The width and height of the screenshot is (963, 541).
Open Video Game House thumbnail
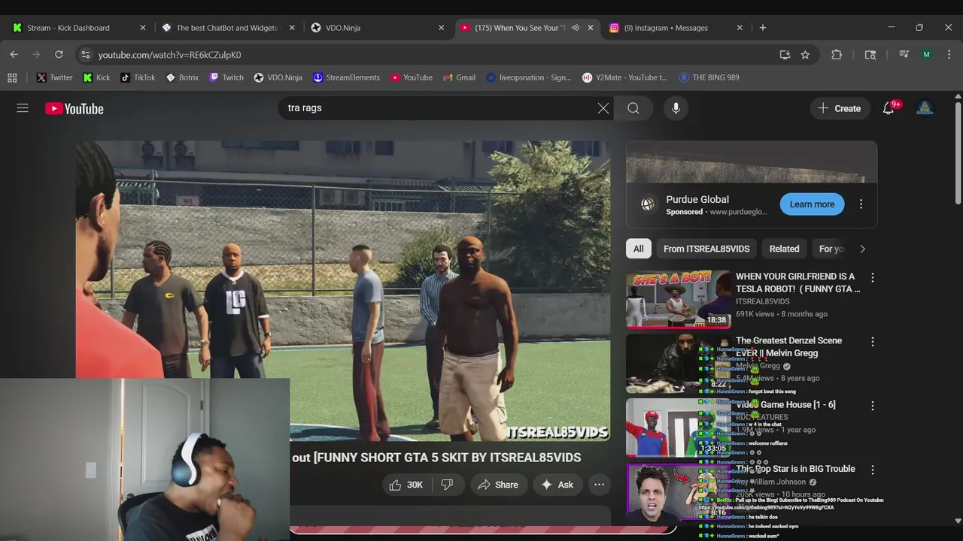678,428
